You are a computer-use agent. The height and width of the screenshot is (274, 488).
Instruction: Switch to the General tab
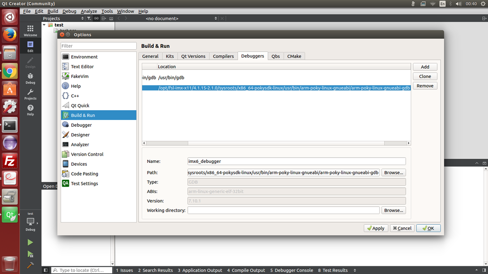150,56
